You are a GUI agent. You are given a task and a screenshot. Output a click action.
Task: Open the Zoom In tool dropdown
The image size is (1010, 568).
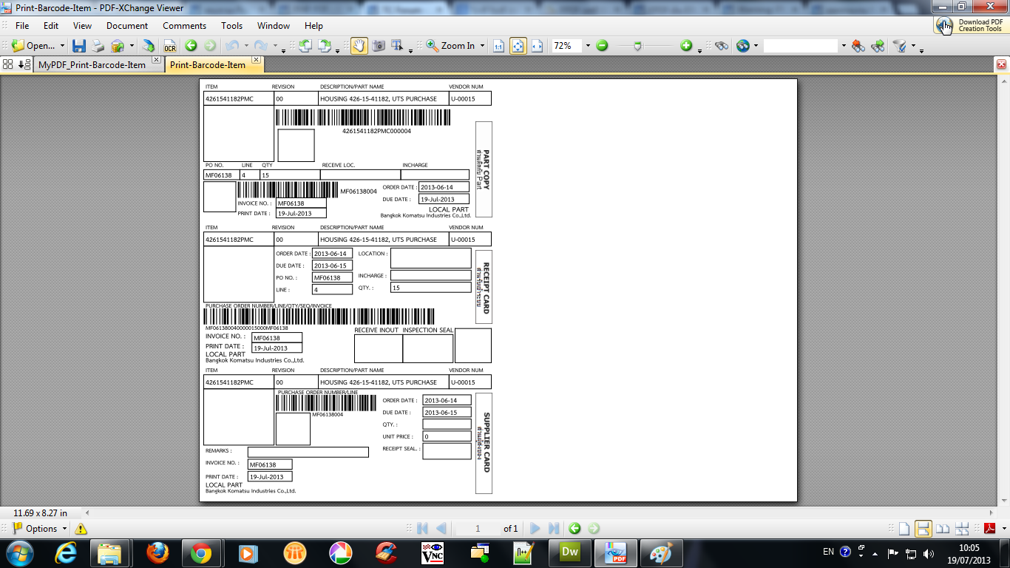click(483, 46)
